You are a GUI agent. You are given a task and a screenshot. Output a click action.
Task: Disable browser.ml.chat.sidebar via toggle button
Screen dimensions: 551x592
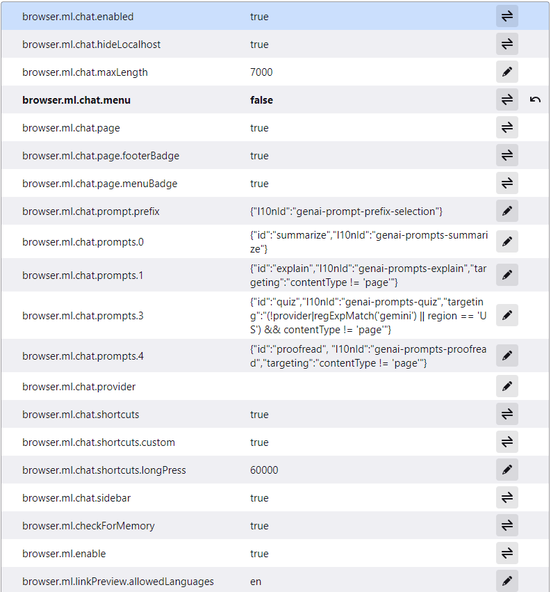click(x=507, y=498)
